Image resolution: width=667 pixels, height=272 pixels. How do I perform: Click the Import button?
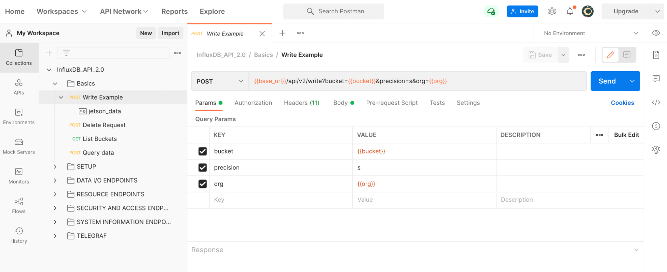[x=171, y=33]
